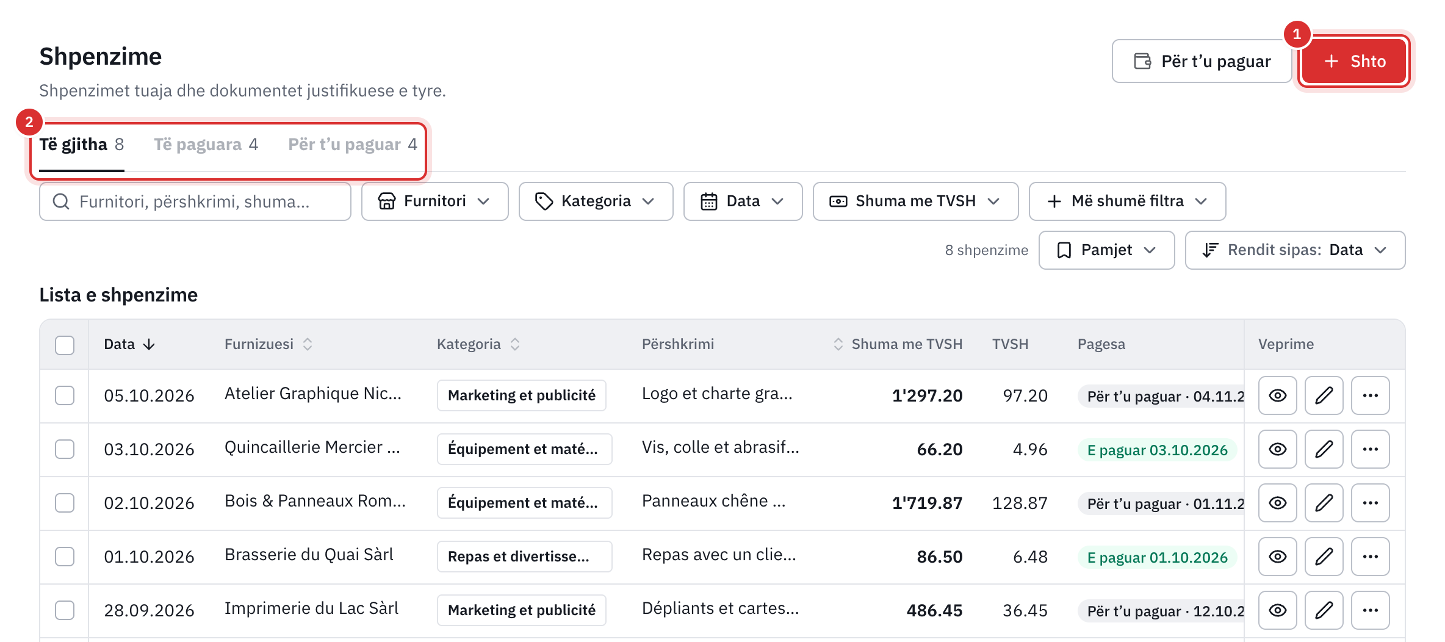Viewport: 1445px width, 642px height.
Task: Open more actions for Brasserie du Quai row
Action: coord(1370,557)
